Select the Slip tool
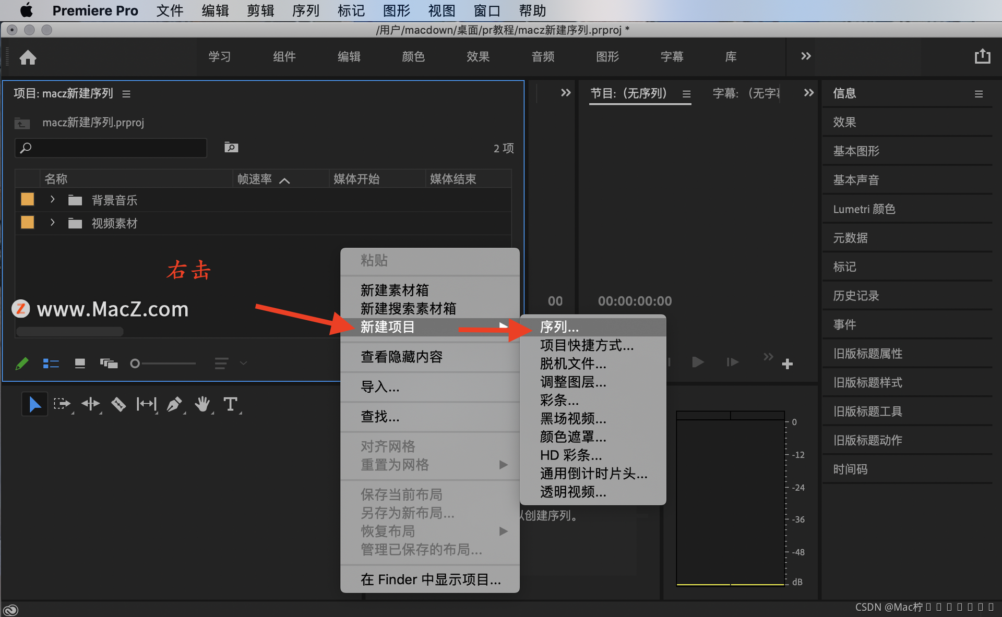Viewport: 1002px width, 617px height. [146, 404]
